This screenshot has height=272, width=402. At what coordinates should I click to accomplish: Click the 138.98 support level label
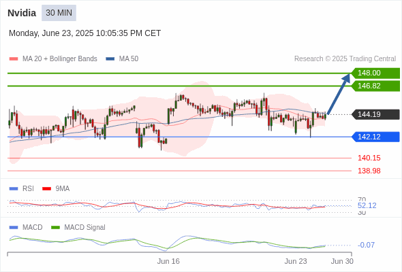tap(369, 171)
